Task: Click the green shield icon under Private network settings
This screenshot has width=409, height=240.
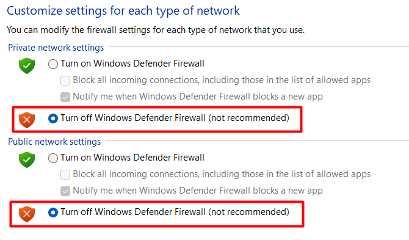Action: 27,66
